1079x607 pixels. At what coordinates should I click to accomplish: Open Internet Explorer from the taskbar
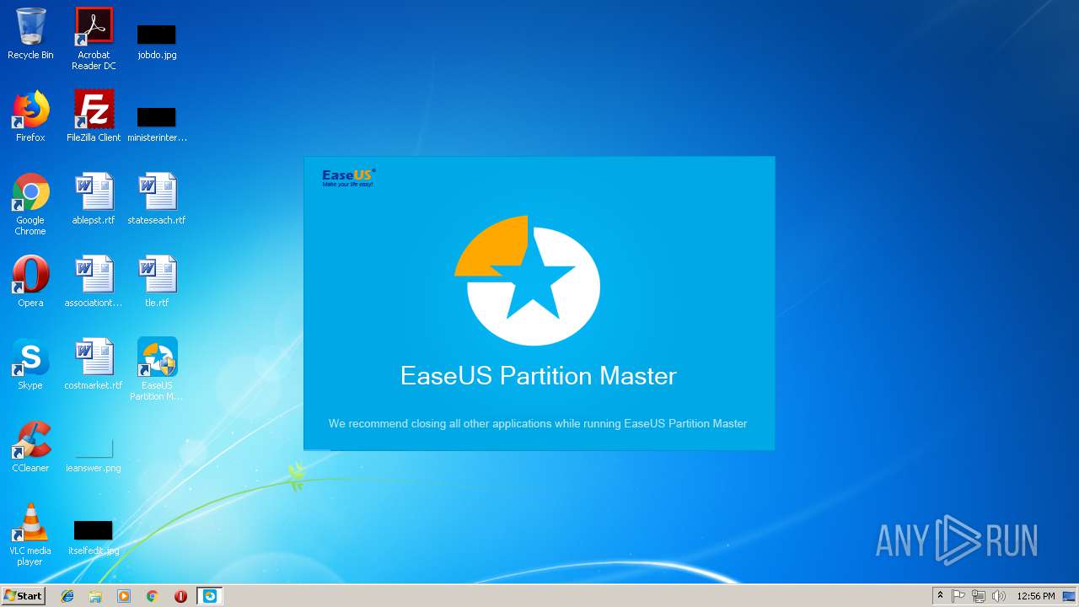click(67, 596)
